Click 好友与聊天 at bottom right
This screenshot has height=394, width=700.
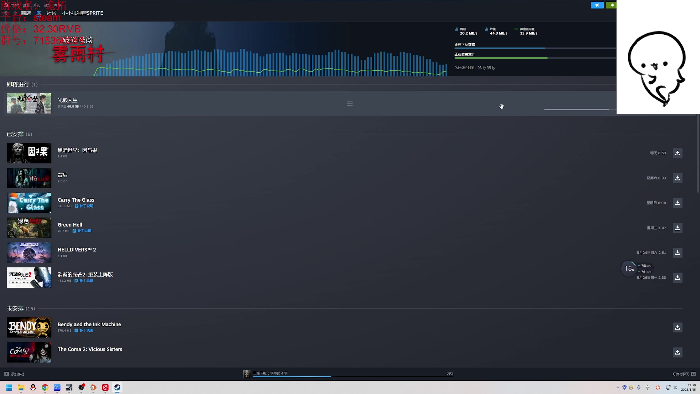tap(681, 374)
